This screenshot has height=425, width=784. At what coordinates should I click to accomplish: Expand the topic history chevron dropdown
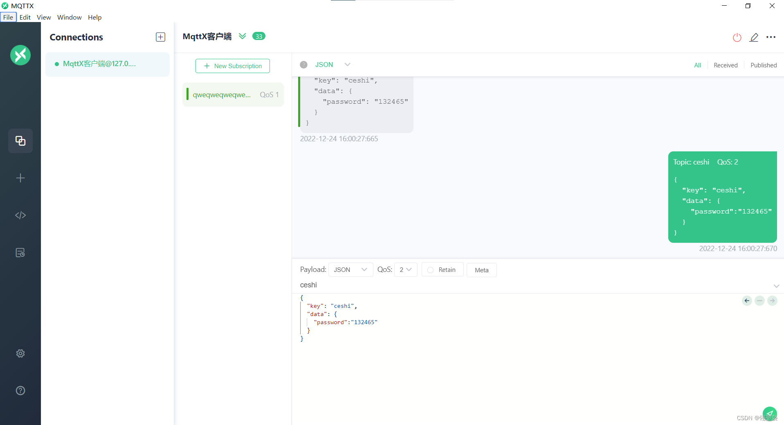(776, 286)
